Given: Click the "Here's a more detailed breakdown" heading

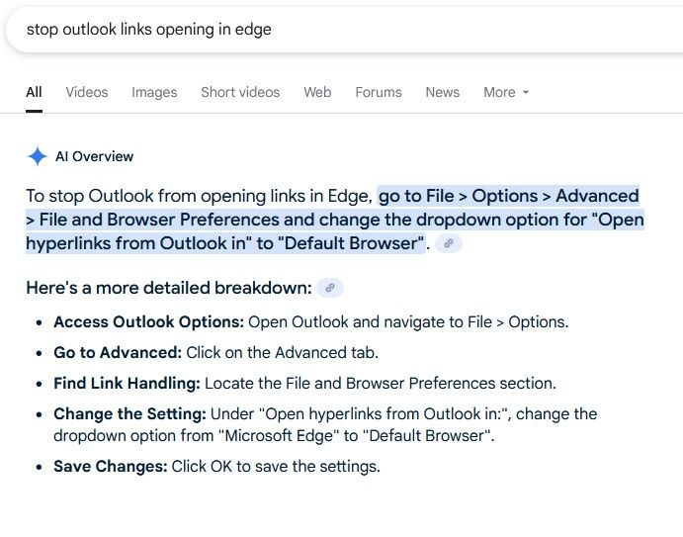Looking at the screenshot, I should (168, 289).
